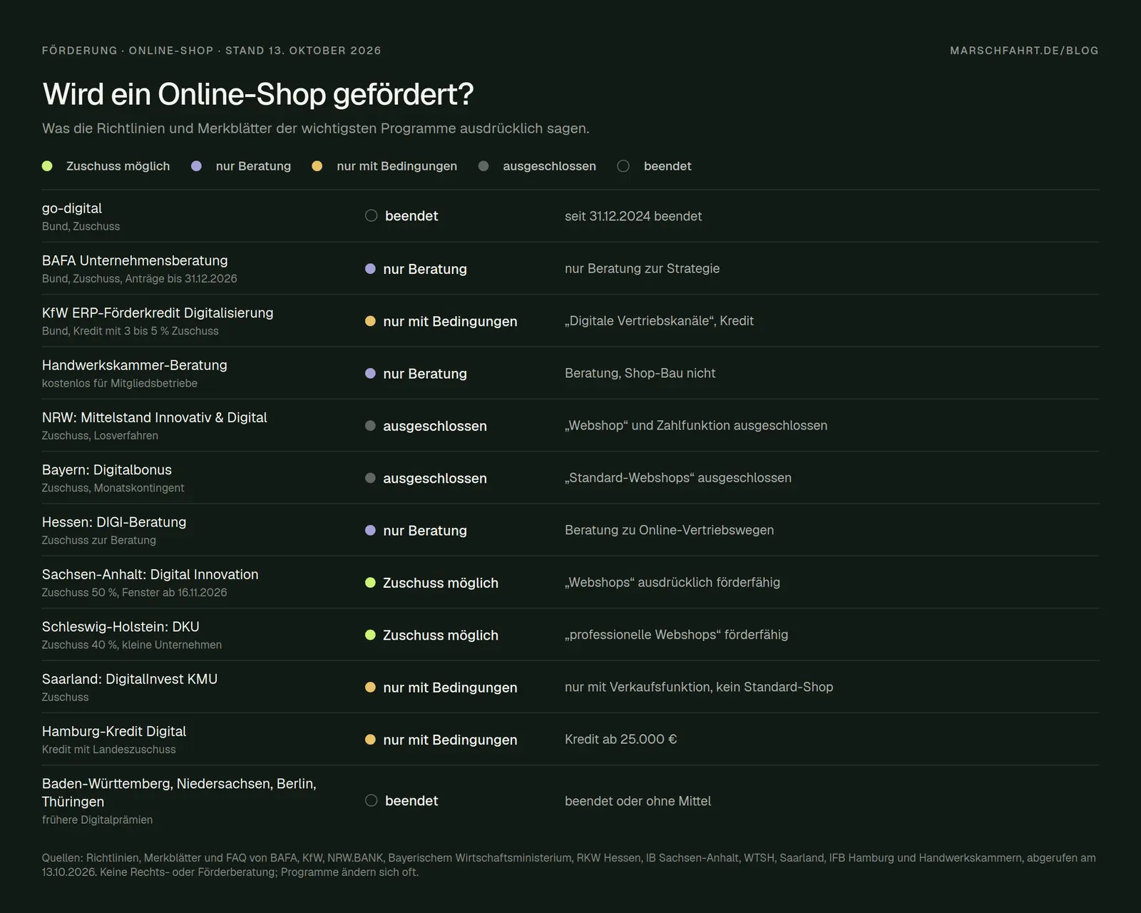The width and height of the screenshot is (1141, 913).
Task: Click the note 'professionelle Webshops förderfähig'
Action: (677, 635)
